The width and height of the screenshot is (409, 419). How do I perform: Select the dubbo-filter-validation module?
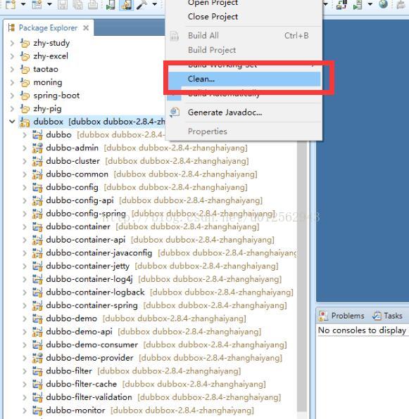pos(89,397)
